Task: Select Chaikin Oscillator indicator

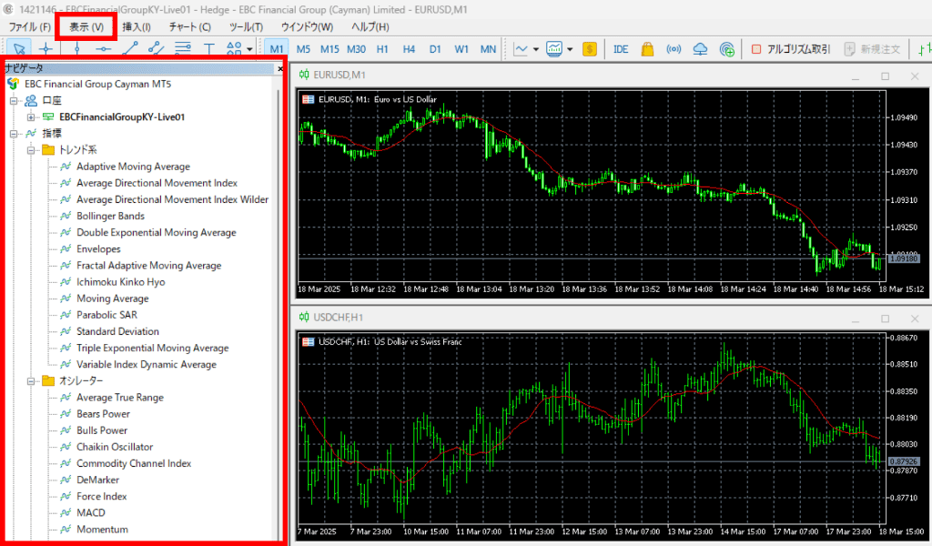Action: pyautogui.click(x=115, y=447)
